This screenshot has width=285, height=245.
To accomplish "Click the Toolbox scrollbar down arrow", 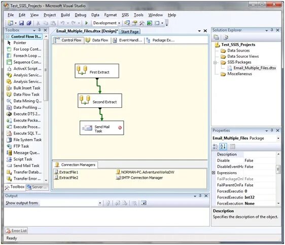I will (46, 180).
